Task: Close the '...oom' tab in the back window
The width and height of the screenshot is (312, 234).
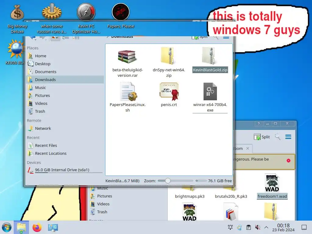Action: click(247, 148)
